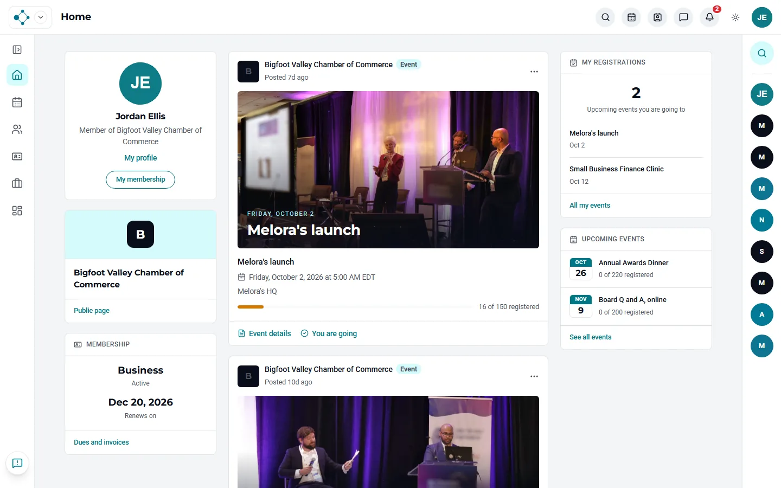Screen dimensions: 781x488
Task: Open the Events calendar in the left sidebar
Action: tap(17, 102)
